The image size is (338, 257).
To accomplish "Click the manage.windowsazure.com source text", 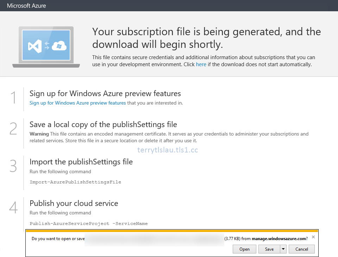I will [x=279, y=238].
